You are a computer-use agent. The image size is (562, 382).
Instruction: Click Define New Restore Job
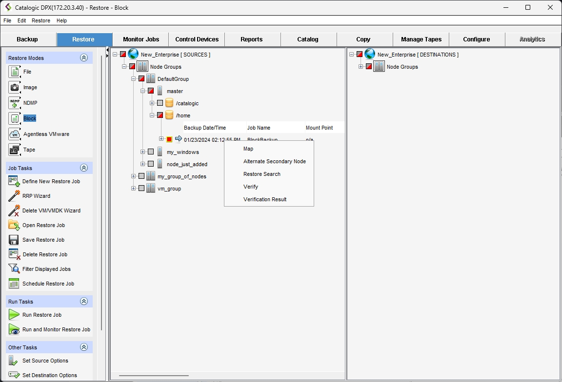(x=51, y=181)
